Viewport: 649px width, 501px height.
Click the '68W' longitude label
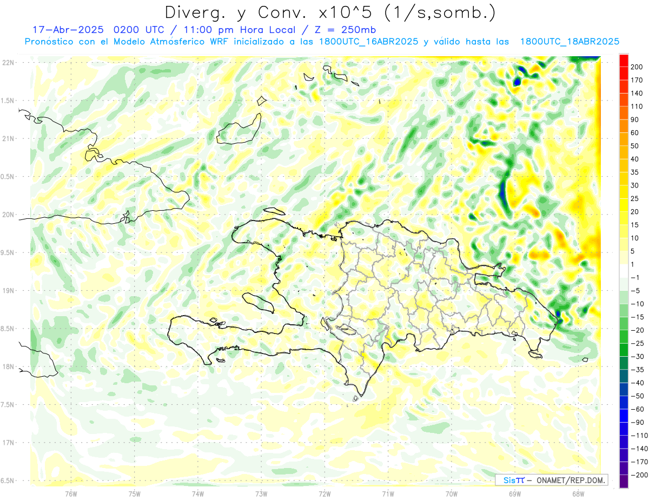click(578, 493)
